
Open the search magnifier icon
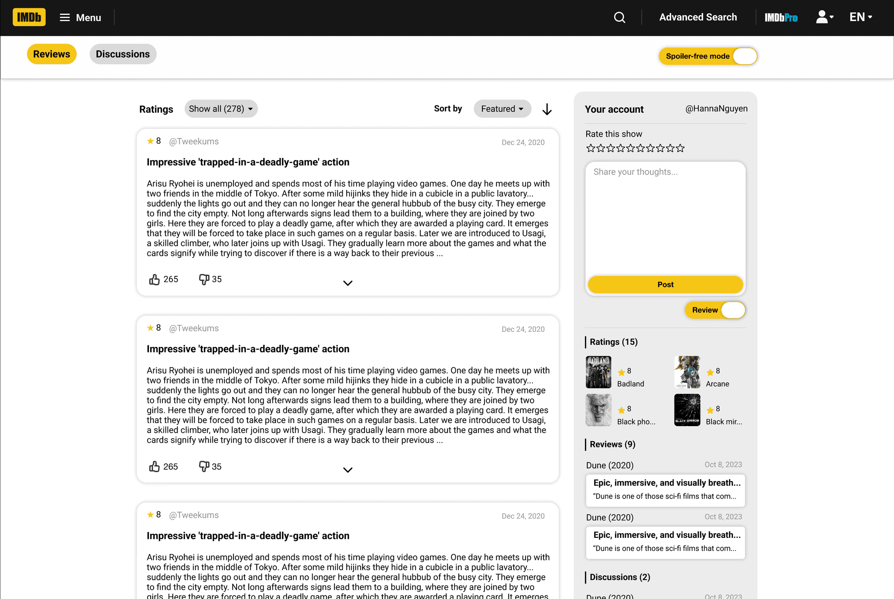point(619,17)
